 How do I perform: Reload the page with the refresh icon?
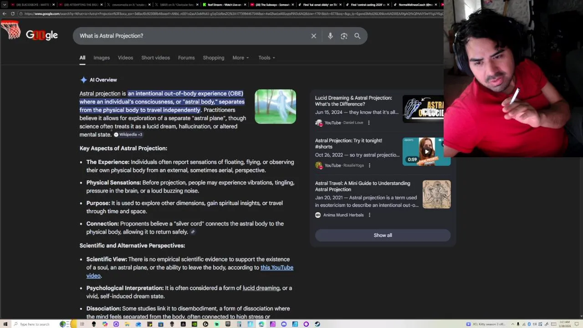(13, 14)
